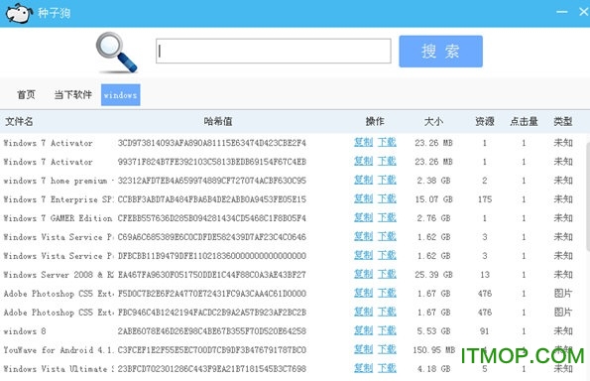Click the magnifying glass search icon
590x381 pixels.
[116, 53]
